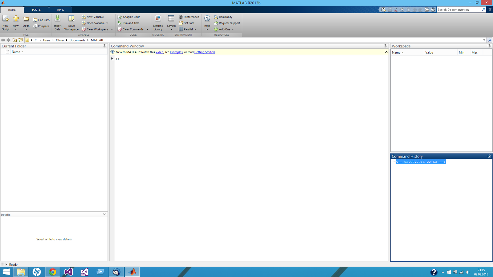
Task: Click the Copy icon in quick access toolbar
Action: pyautogui.click(x=402, y=10)
